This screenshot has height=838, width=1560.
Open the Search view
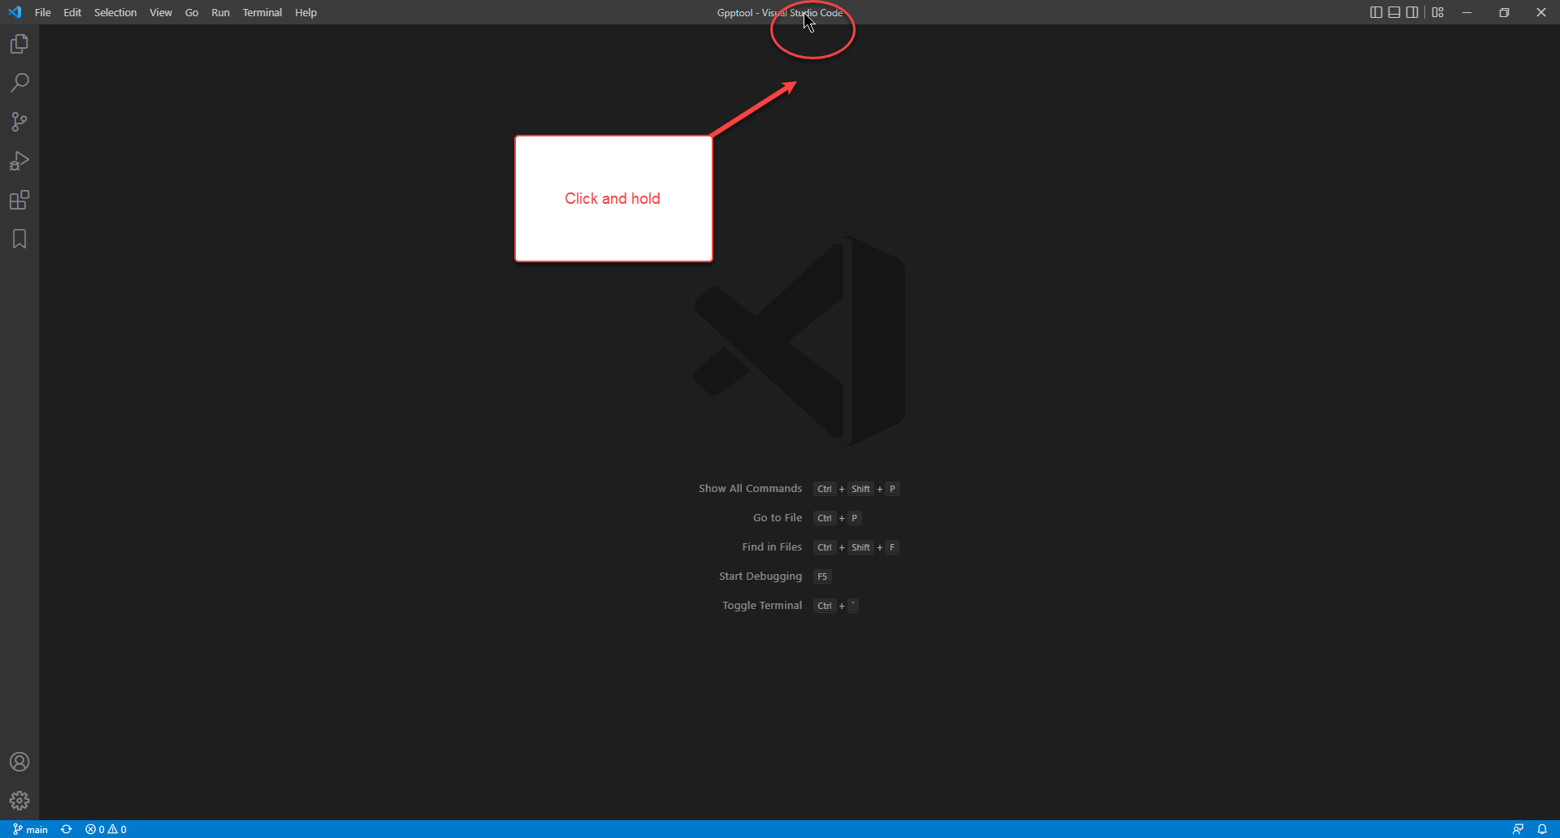19,83
